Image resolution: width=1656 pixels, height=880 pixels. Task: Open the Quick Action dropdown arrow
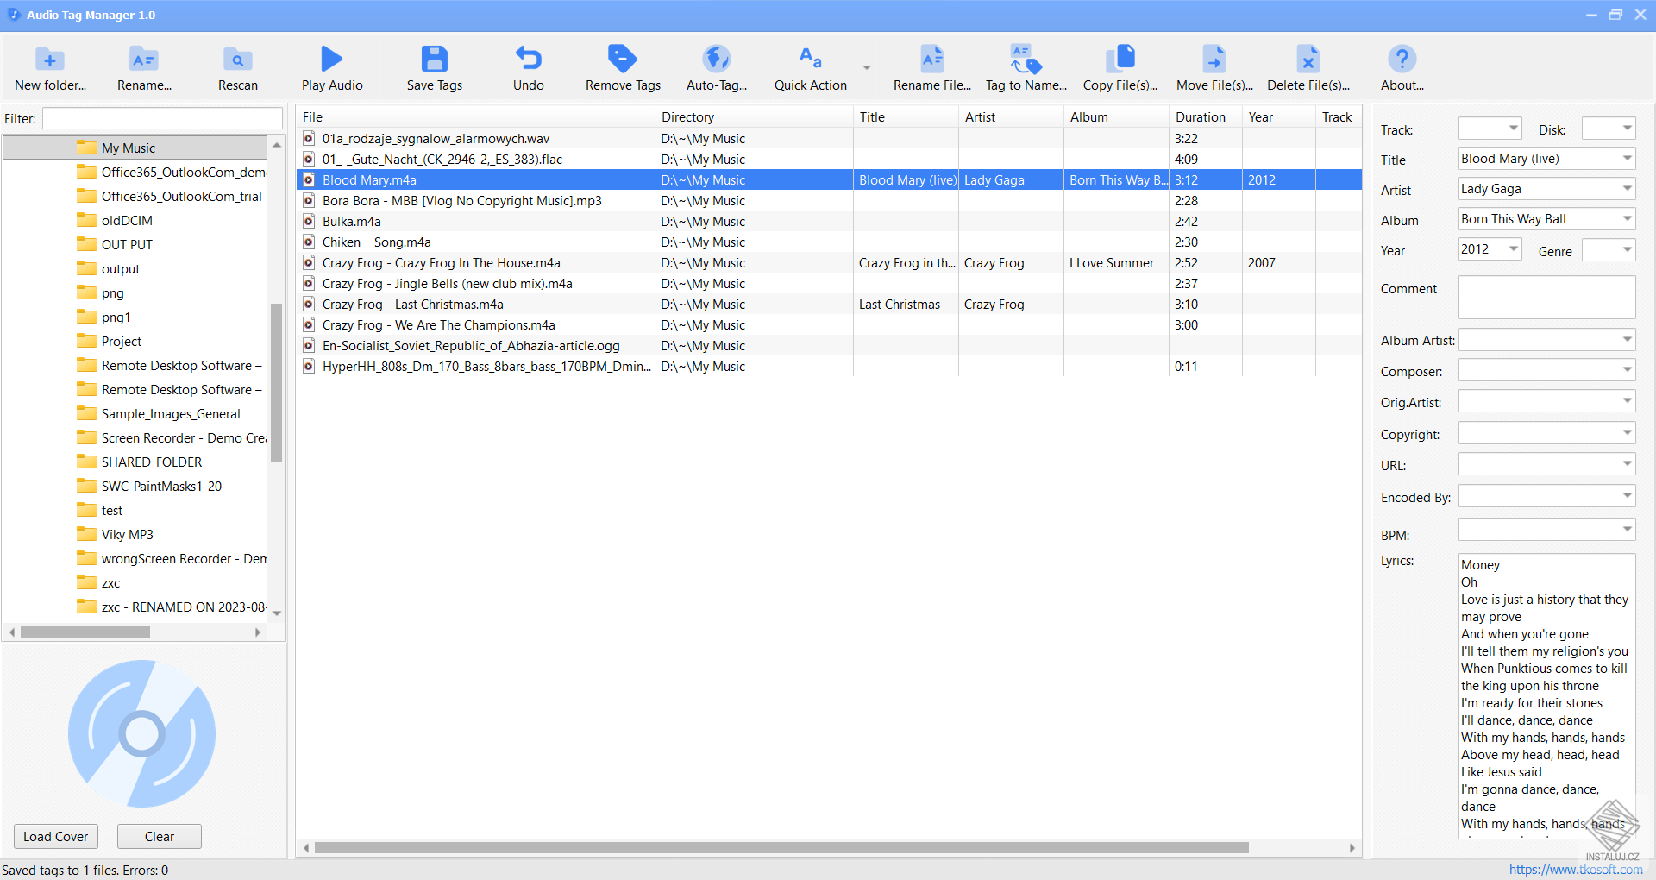pos(867,67)
